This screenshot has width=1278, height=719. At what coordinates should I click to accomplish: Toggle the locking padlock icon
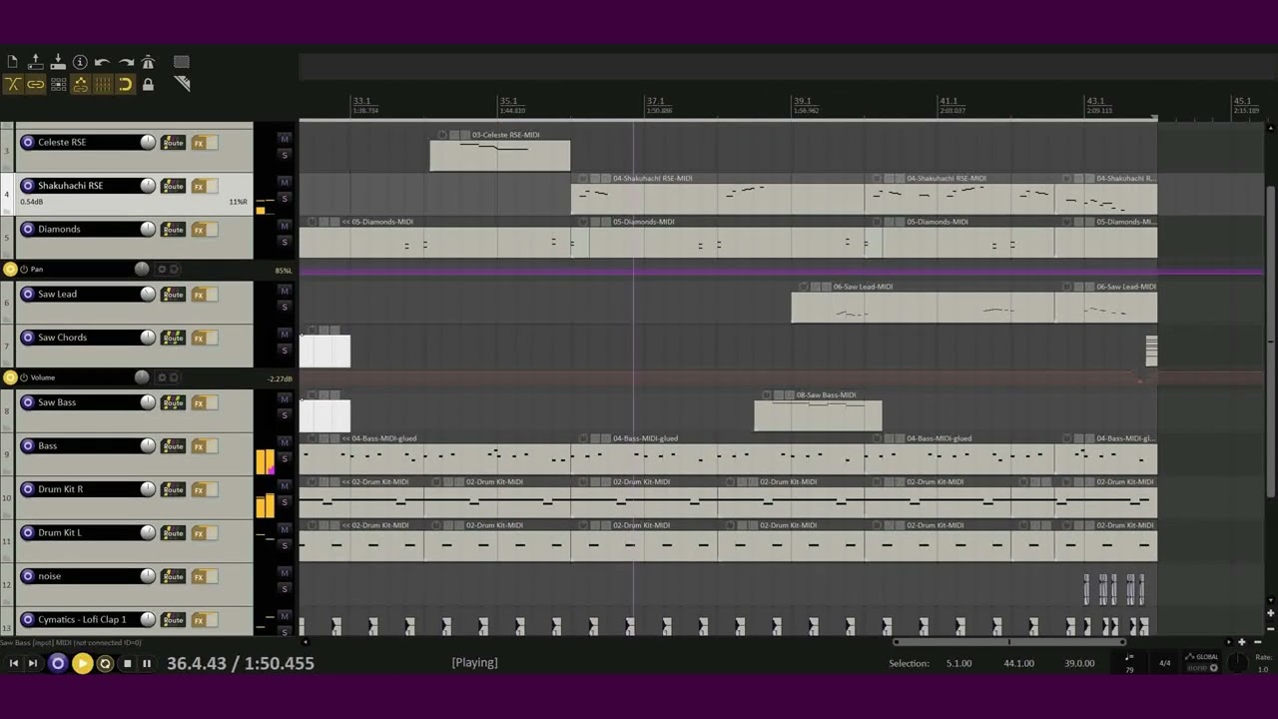point(148,85)
